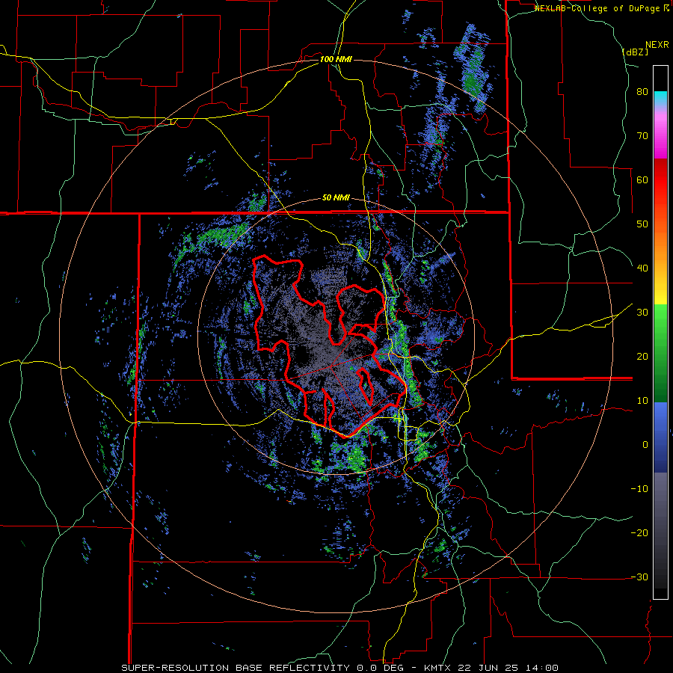Click the 20 value on the dBZ scale
Image resolution: width=673 pixels, height=673 pixels.
642,357
